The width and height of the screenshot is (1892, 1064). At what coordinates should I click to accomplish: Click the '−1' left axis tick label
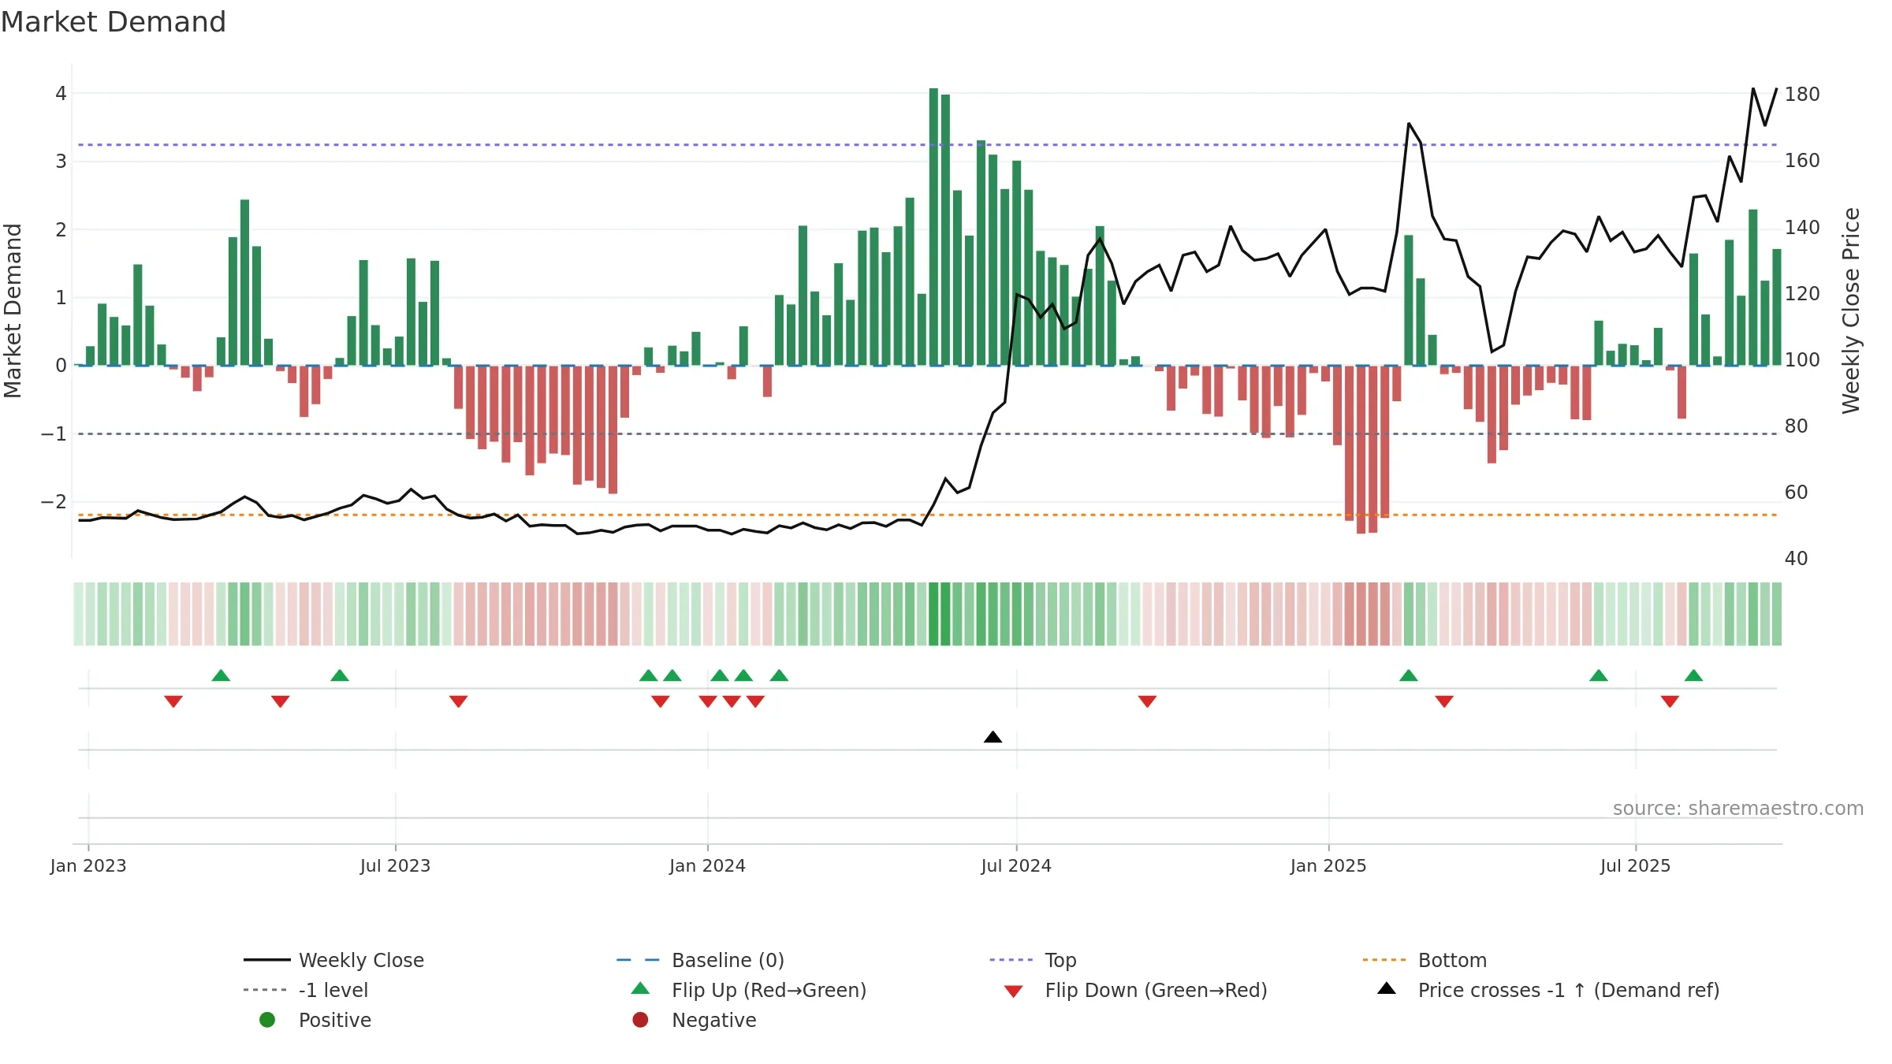pyautogui.click(x=54, y=433)
